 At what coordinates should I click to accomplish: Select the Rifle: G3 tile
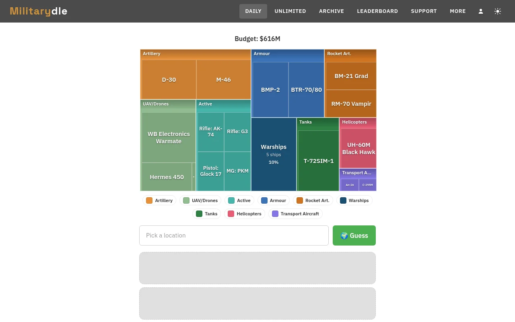point(237,132)
